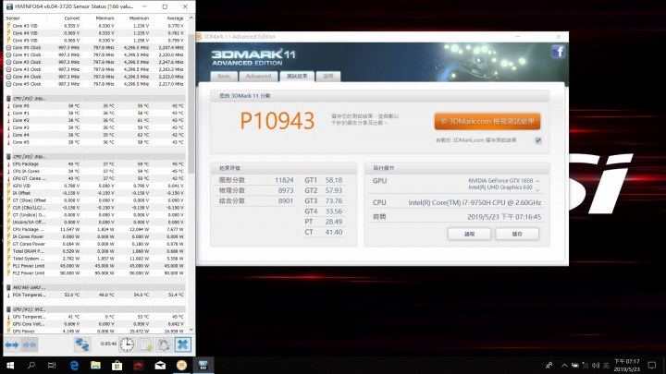This screenshot has height=374, width=666.
Task: Open the 說明 help tab
Action: coord(328,77)
